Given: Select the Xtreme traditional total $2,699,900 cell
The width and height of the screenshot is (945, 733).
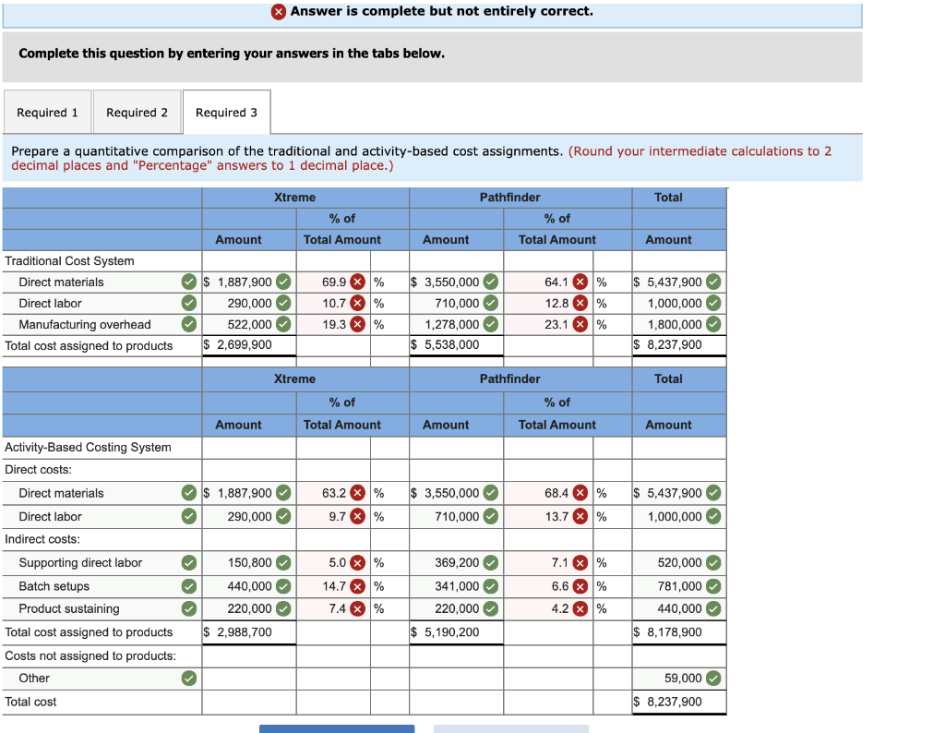Looking at the screenshot, I should (249, 344).
